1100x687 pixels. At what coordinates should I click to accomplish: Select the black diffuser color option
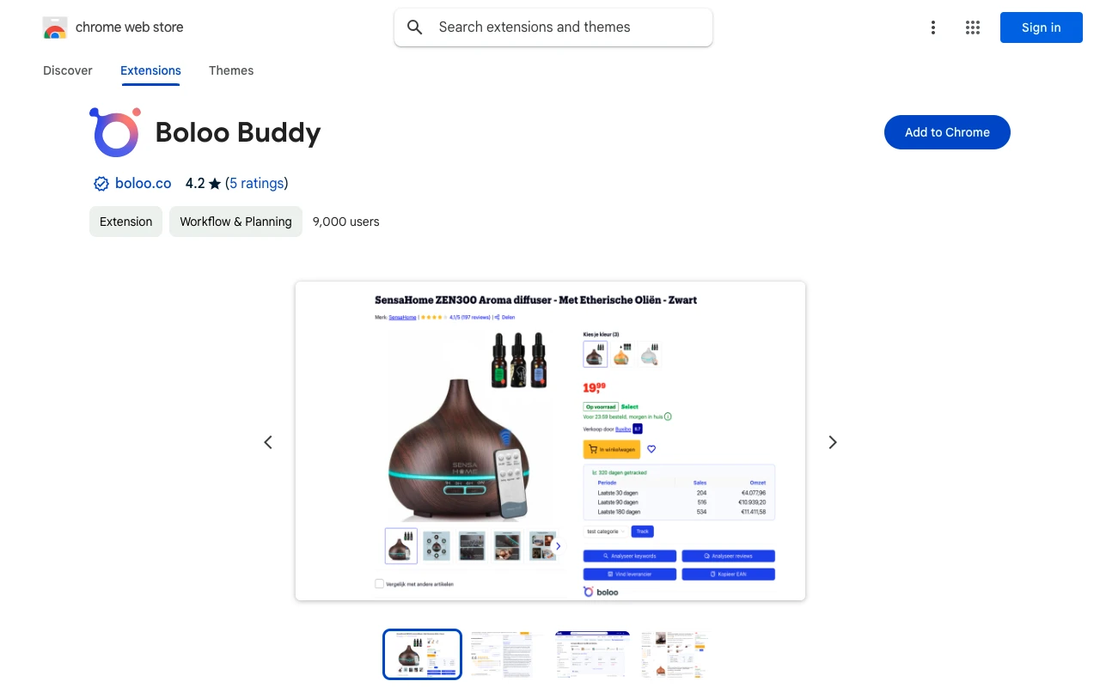[595, 354]
